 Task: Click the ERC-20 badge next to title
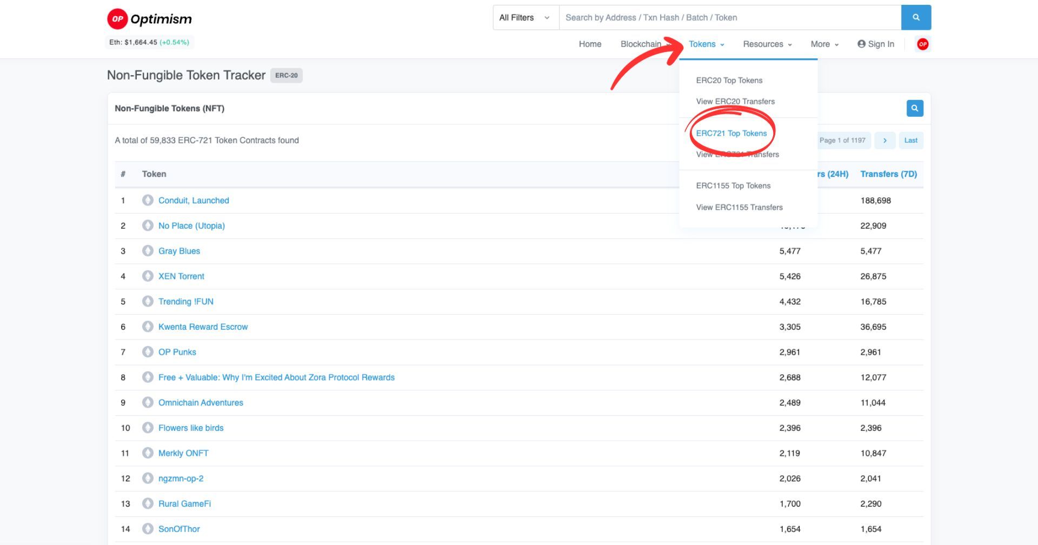(x=286, y=76)
